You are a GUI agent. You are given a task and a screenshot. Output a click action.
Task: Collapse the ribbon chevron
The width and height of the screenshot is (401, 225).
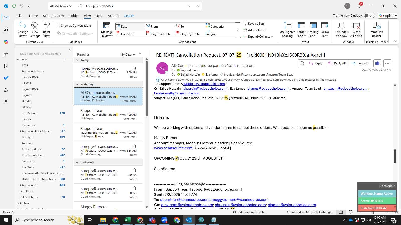[395, 41]
